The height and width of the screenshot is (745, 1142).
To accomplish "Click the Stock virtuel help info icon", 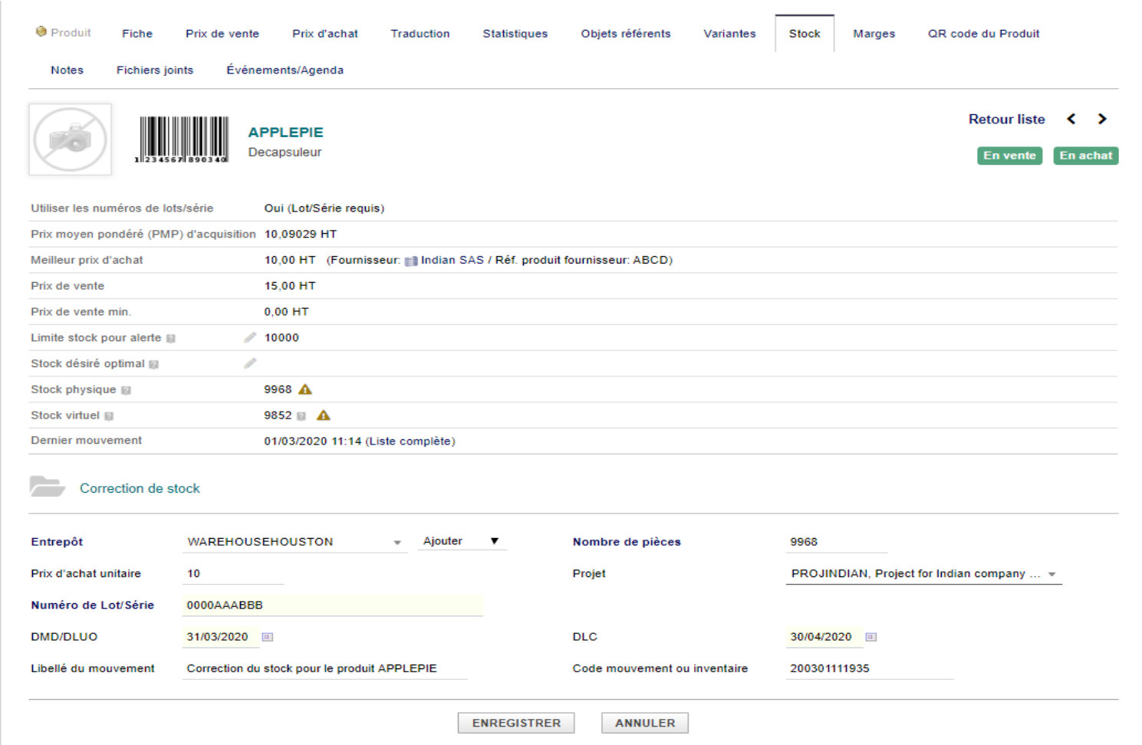I will pyautogui.click(x=301, y=416).
